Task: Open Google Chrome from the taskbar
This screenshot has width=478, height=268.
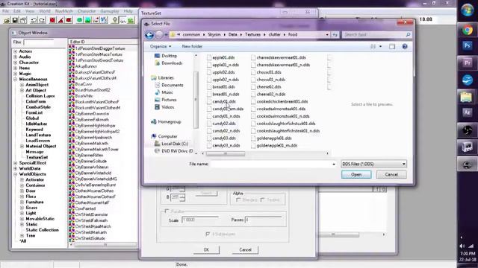Action: point(467,30)
